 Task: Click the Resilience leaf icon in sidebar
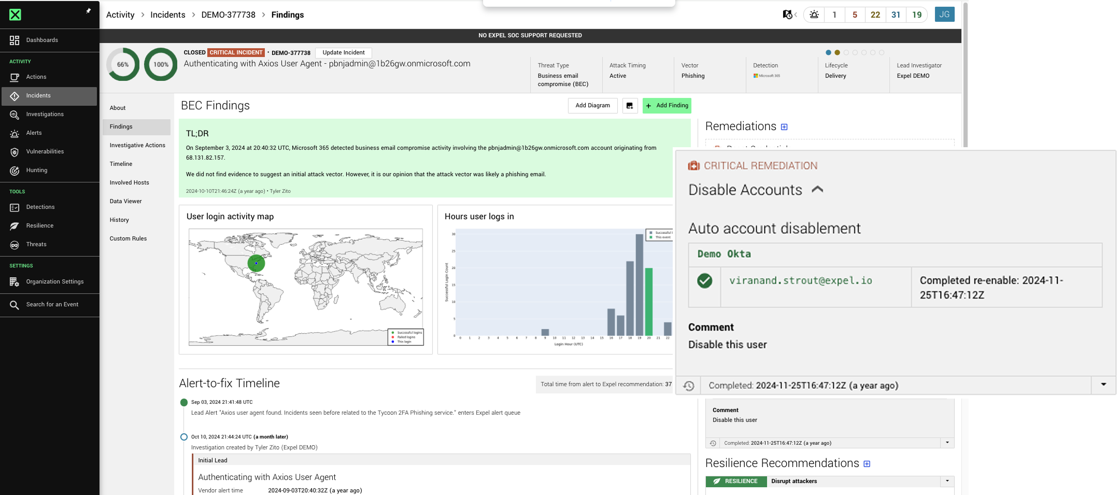point(15,226)
